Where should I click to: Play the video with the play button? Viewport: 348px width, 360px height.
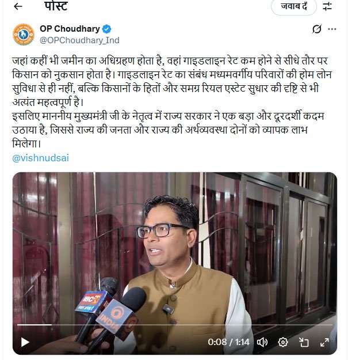pos(25,342)
